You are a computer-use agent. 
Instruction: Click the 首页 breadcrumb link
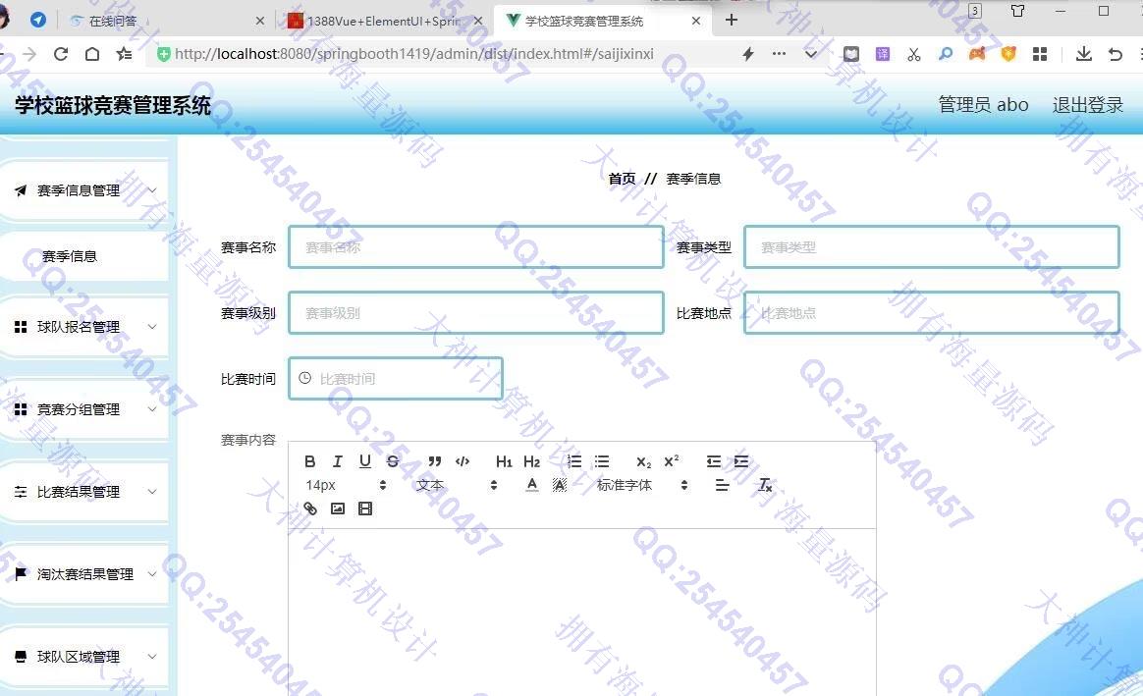[622, 179]
